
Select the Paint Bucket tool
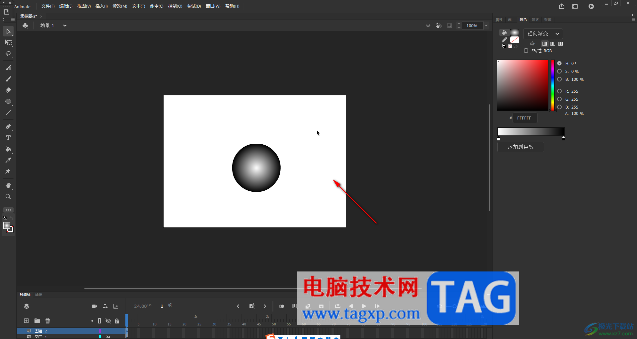(x=8, y=149)
